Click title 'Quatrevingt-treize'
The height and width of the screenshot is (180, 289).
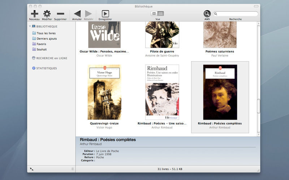point(104,123)
